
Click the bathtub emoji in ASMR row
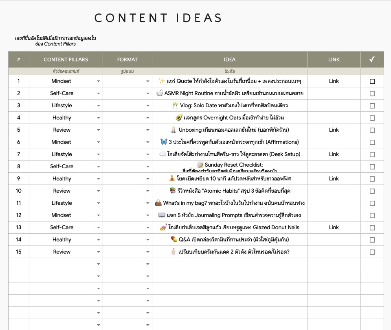(159, 93)
